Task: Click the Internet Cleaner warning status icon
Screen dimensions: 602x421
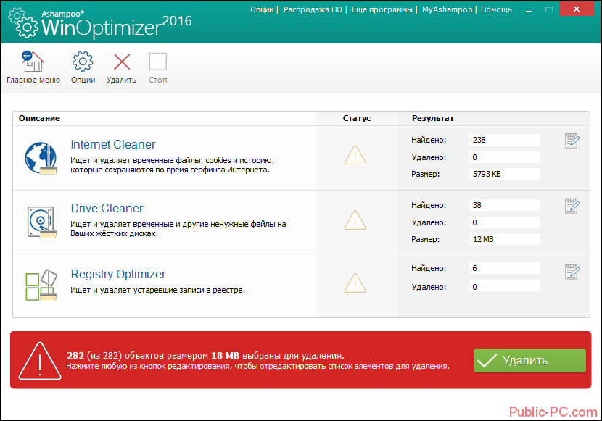Action: click(355, 156)
